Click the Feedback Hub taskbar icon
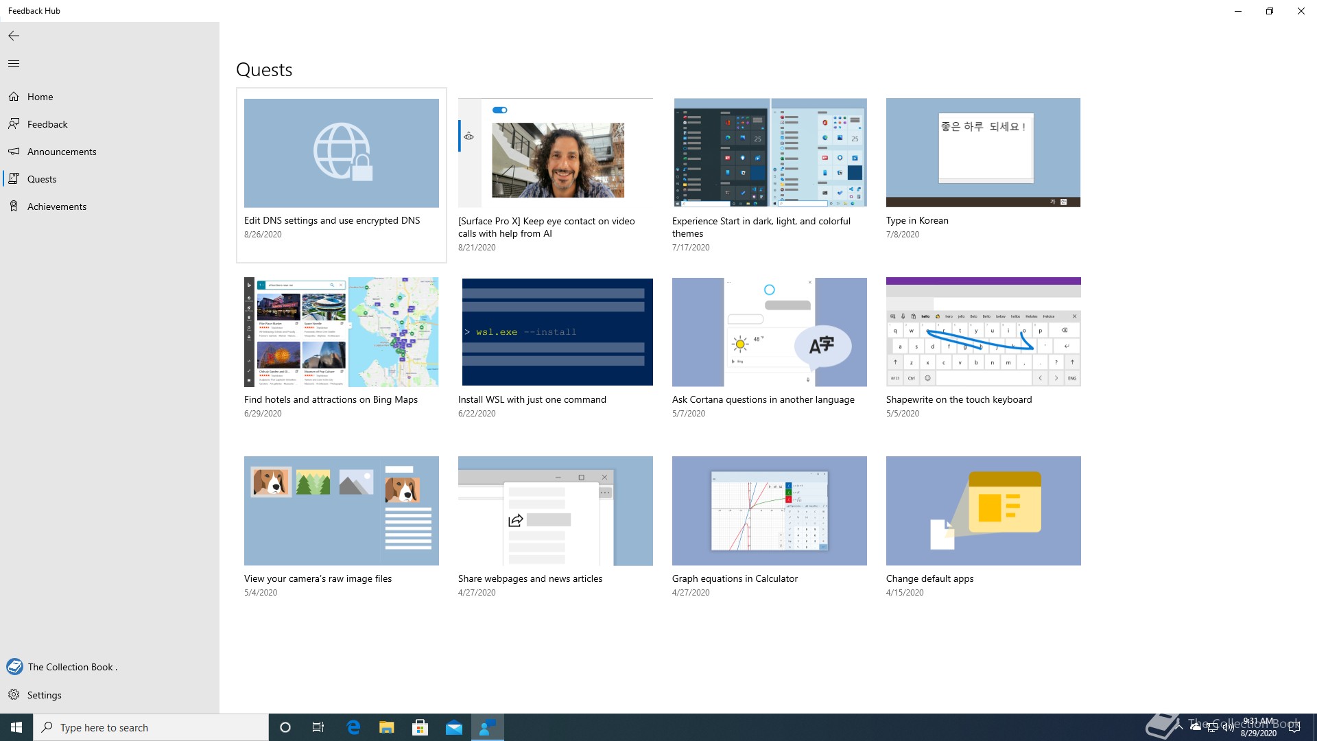Screen dimensions: 1317x741 tap(488, 727)
